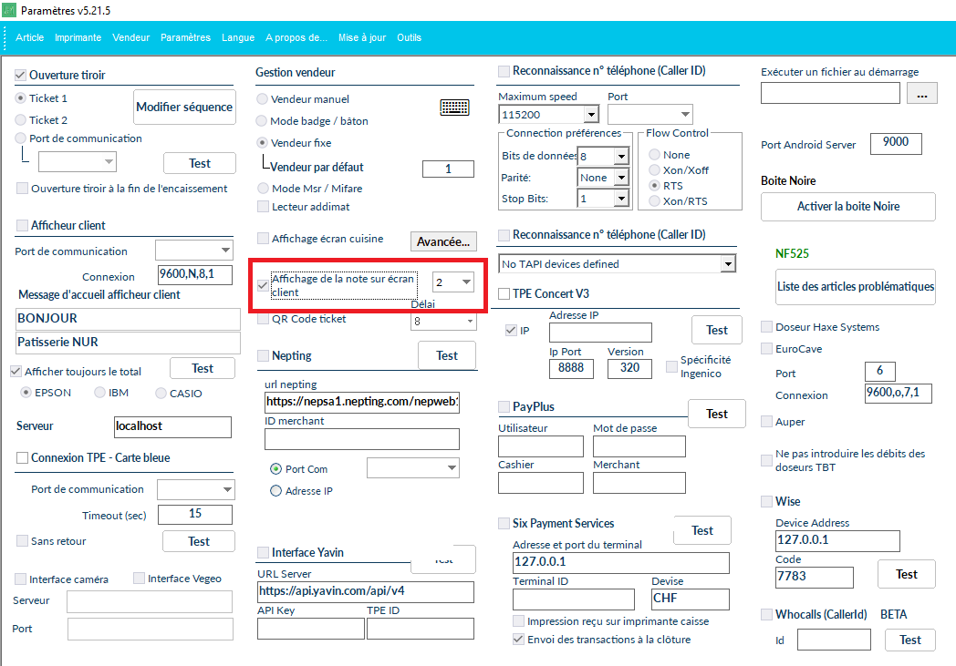
Task: Open the Avancée... settings button
Action: click(x=443, y=241)
